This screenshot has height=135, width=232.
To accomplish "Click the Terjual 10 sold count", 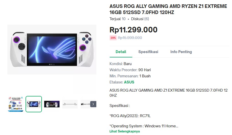I will point(118,19).
